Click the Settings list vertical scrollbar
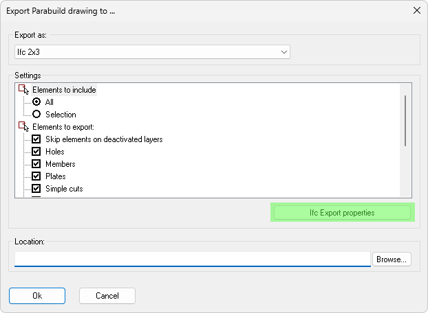 tap(405, 121)
